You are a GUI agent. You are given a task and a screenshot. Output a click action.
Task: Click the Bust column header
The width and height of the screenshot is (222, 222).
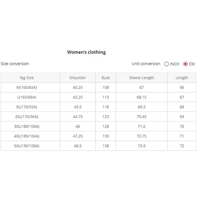pos(106,78)
